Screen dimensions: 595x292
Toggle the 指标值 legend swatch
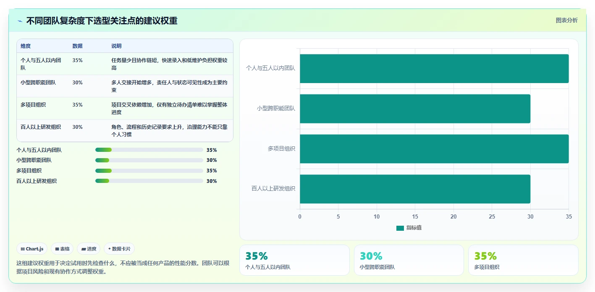tap(400, 228)
